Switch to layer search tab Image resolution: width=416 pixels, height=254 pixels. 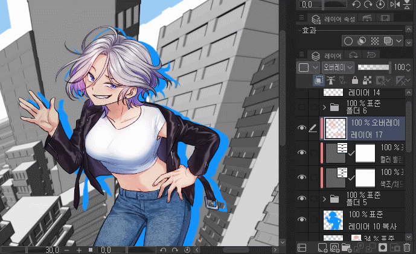[354, 55]
